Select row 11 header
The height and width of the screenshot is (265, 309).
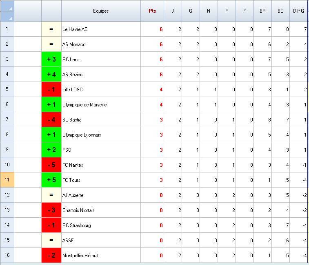coord(7,180)
